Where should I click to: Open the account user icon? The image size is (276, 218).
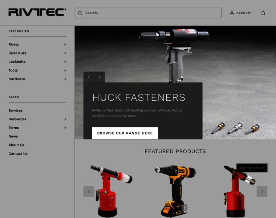point(232,13)
